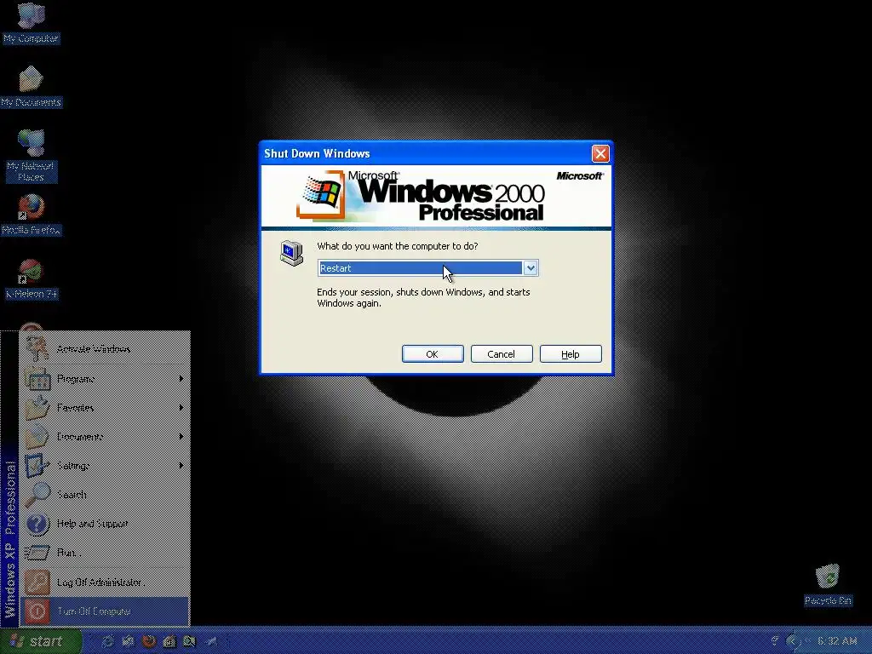The image size is (872, 654).
Task: Open Documents in the Start menu
Action: [x=105, y=437]
